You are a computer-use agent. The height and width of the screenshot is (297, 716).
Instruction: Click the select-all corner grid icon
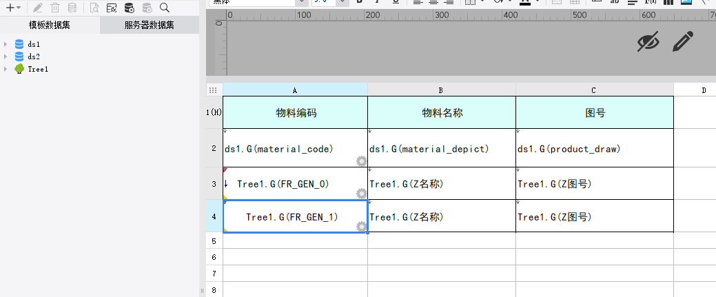pos(214,90)
